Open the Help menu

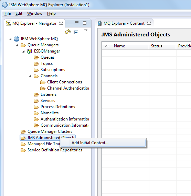tap(51, 13)
